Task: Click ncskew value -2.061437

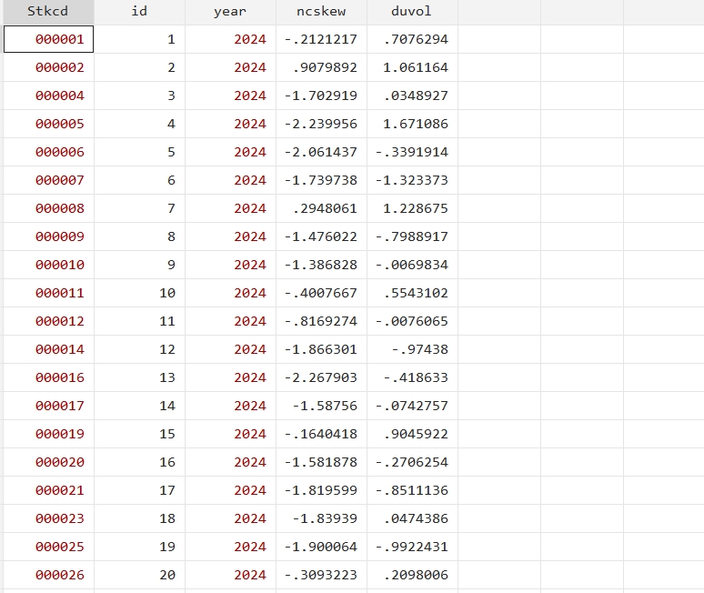Action: [321, 152]
